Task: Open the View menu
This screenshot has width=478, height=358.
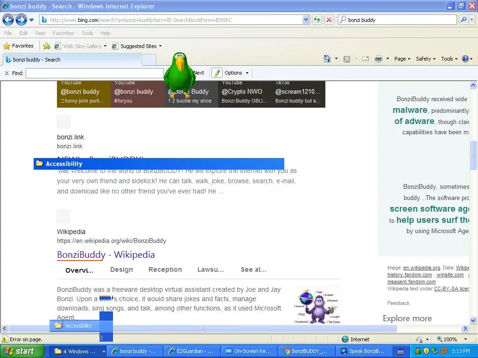Action: (40, 33)
